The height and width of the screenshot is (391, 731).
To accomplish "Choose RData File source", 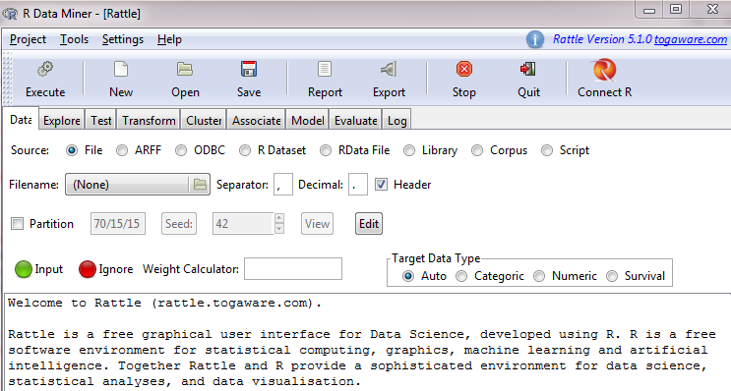I will pos(326,150).
